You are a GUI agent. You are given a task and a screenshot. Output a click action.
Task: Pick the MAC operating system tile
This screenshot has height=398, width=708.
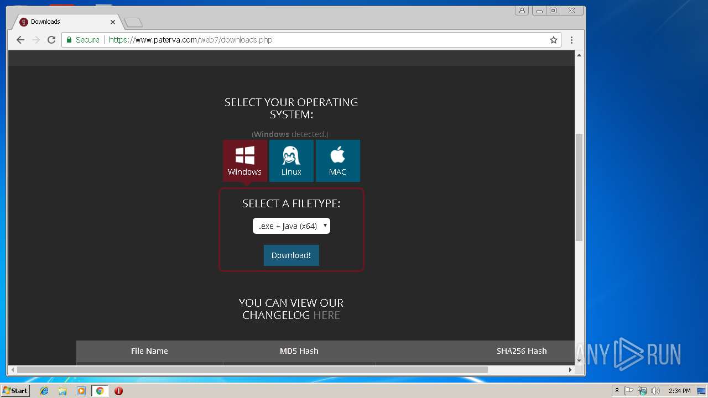[x=337, y=160]
